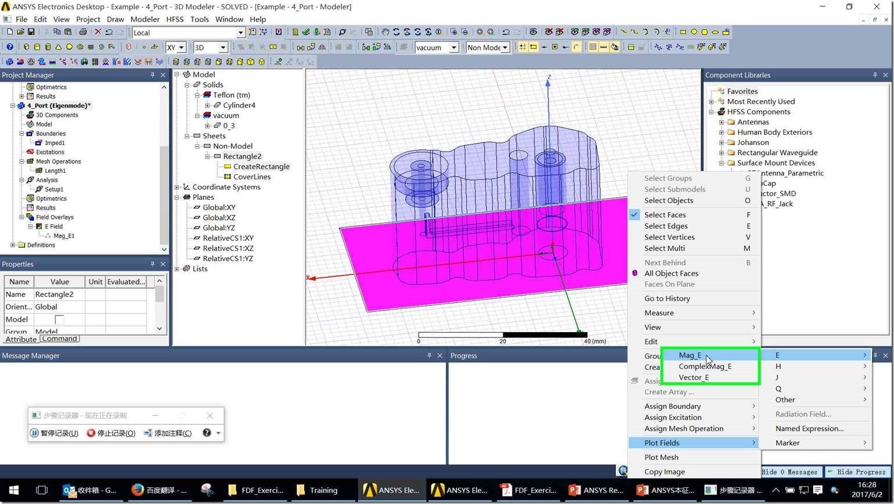Open the Windows Start menu
Viewport: 894px width, 504px height.
tap(13, 490)
